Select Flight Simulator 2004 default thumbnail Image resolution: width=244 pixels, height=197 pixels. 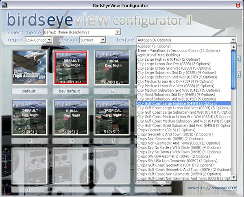tap(29, 67)
